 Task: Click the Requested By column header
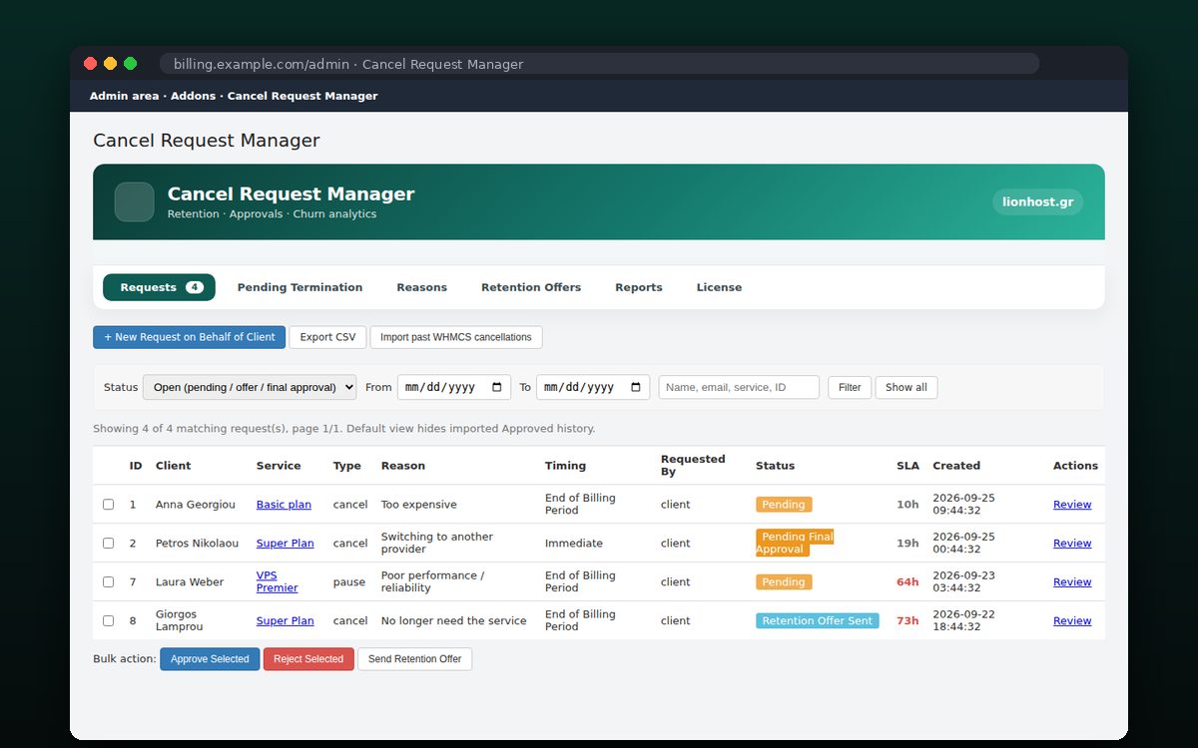(693, 466)
